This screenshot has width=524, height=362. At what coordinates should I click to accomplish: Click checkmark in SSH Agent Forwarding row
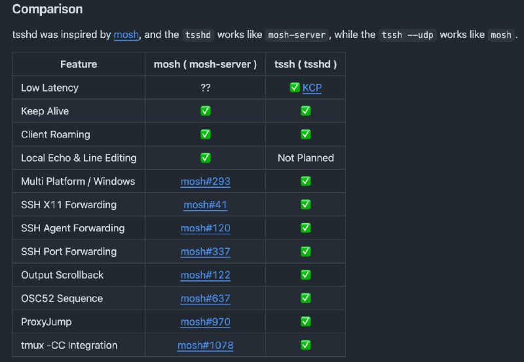point(306,228)
